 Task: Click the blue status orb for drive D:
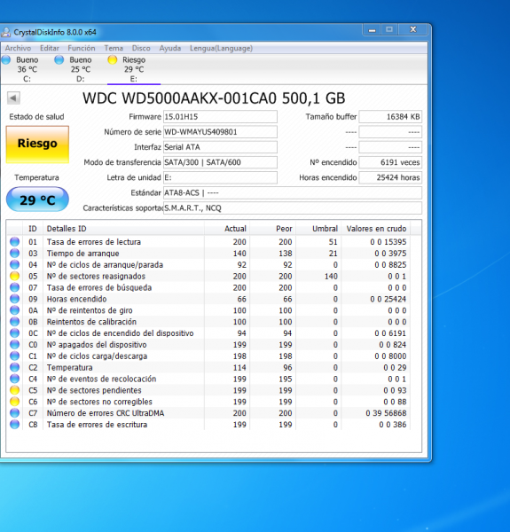click(x=59, y=60)
